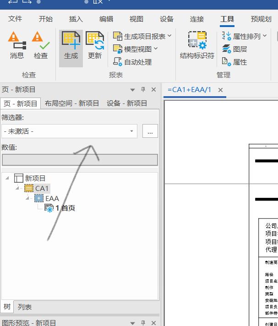Switch to the 树 tree view tab
Screen dimensions: 278x326
click(x=7, y=307)
